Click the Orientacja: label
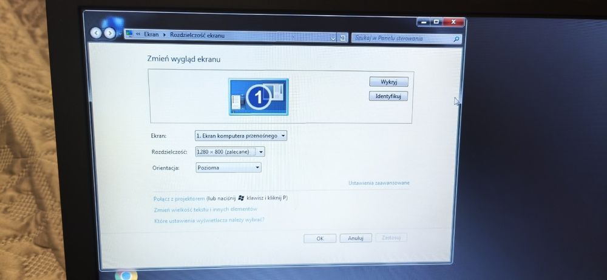 pos(166,168)
